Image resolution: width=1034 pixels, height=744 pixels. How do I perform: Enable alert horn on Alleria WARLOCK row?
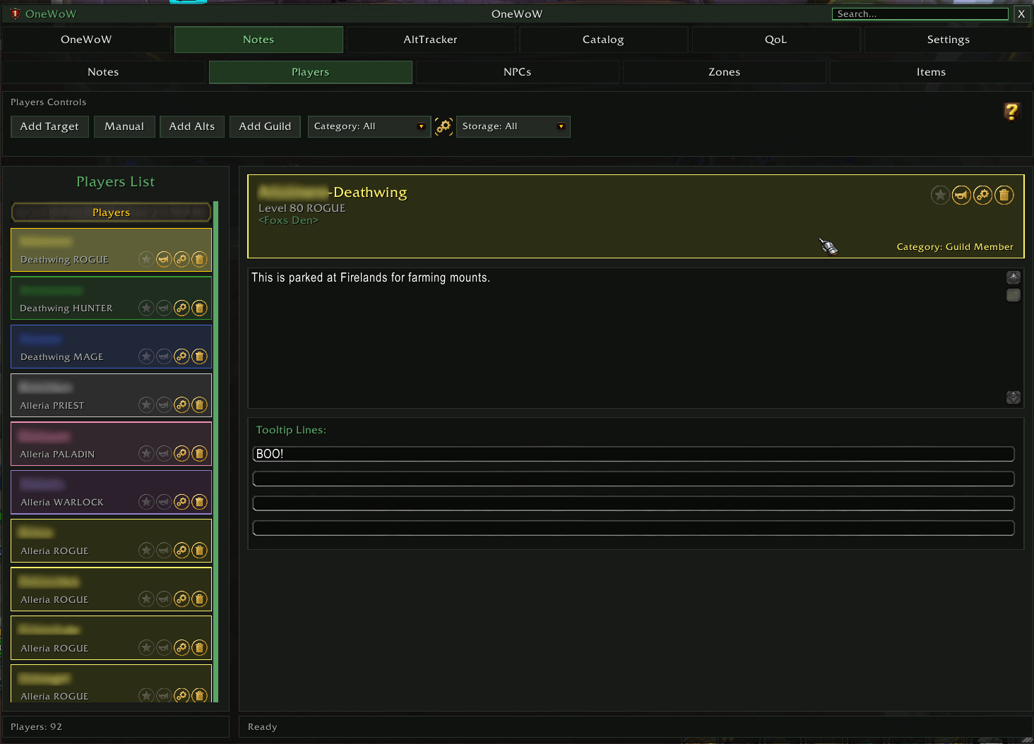pyautogui.click(x=164, y=502)
